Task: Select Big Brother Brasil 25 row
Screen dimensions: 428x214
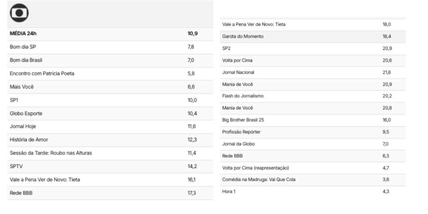Action: [312, 120]
